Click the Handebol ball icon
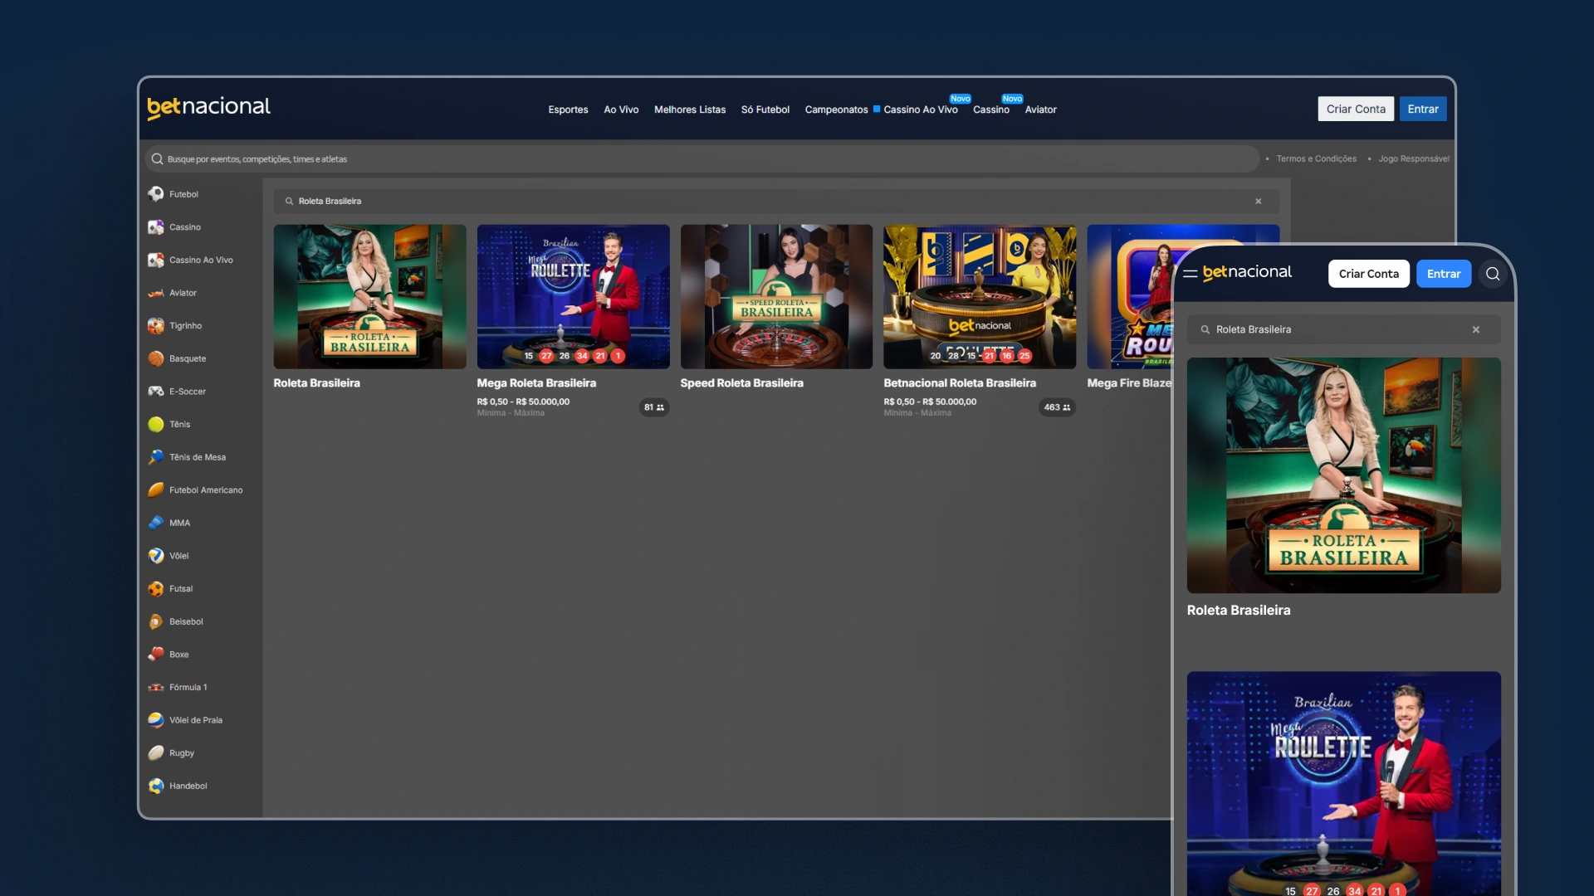 click(156, 786)
